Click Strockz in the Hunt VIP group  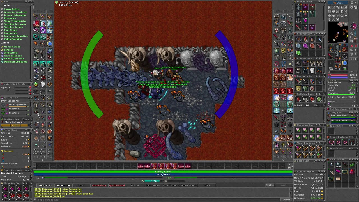(9, 50)
